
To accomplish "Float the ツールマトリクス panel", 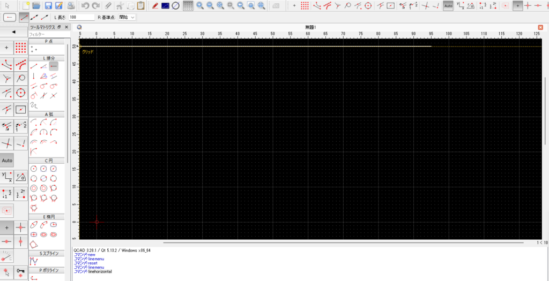I will (59, 27).
